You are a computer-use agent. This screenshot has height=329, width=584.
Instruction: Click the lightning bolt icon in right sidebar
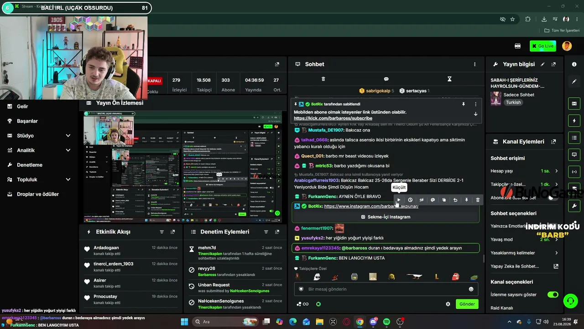pos(574,121)
